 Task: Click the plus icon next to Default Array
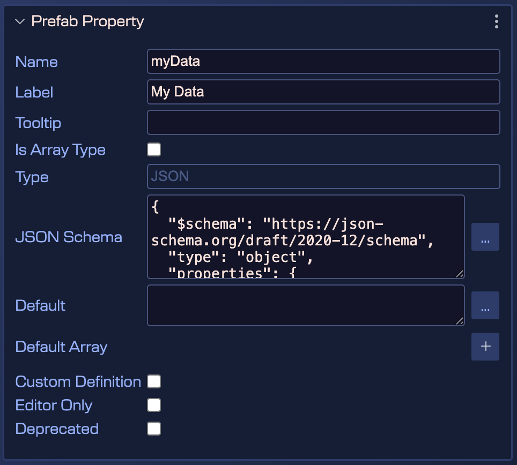(485, 346)
